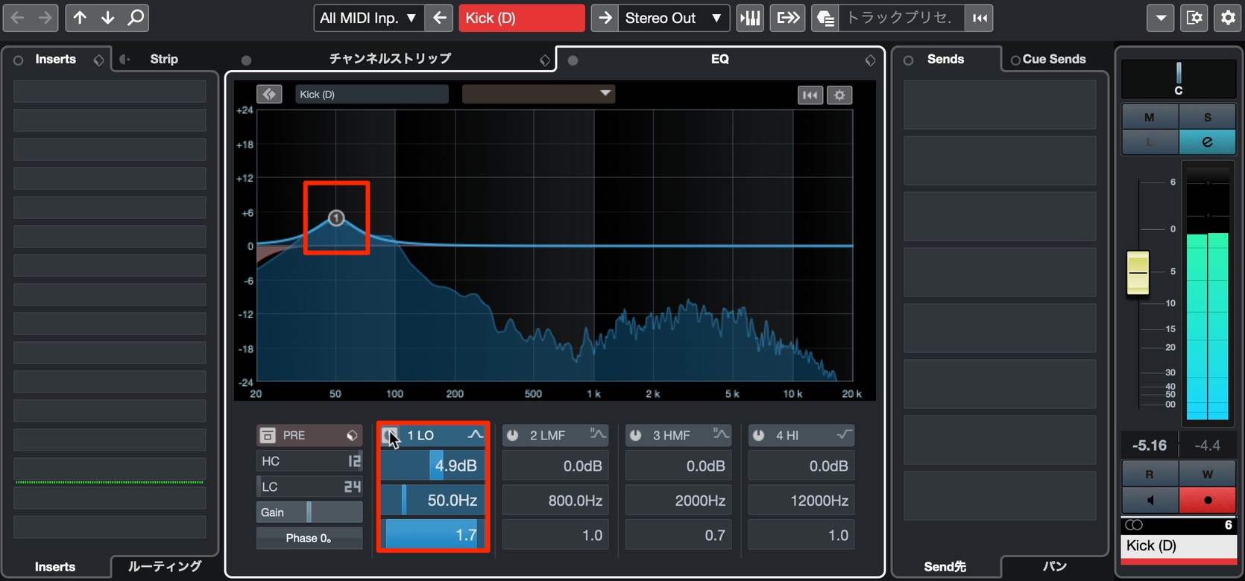
Task: Select the パン bottom tab
Action: click(x=1054, y=566)
